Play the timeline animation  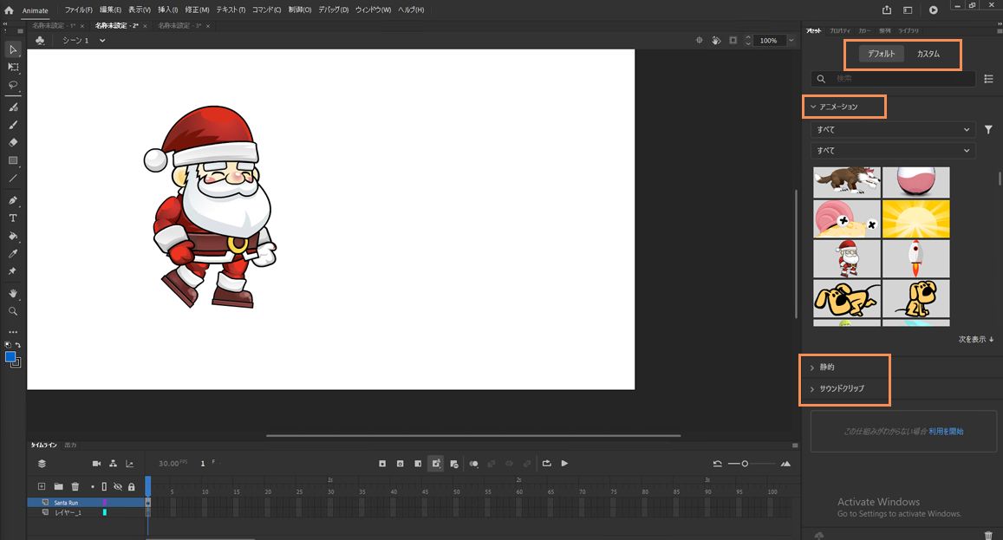pos(564,463)
